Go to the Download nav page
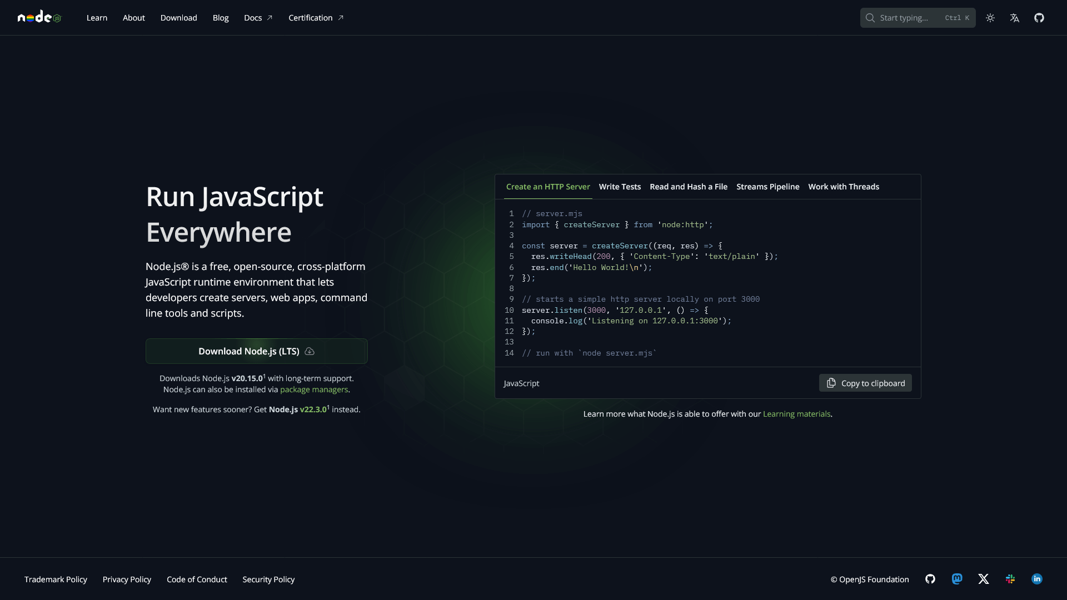Viewport: 1067px width, 600px height. [179, 18]
